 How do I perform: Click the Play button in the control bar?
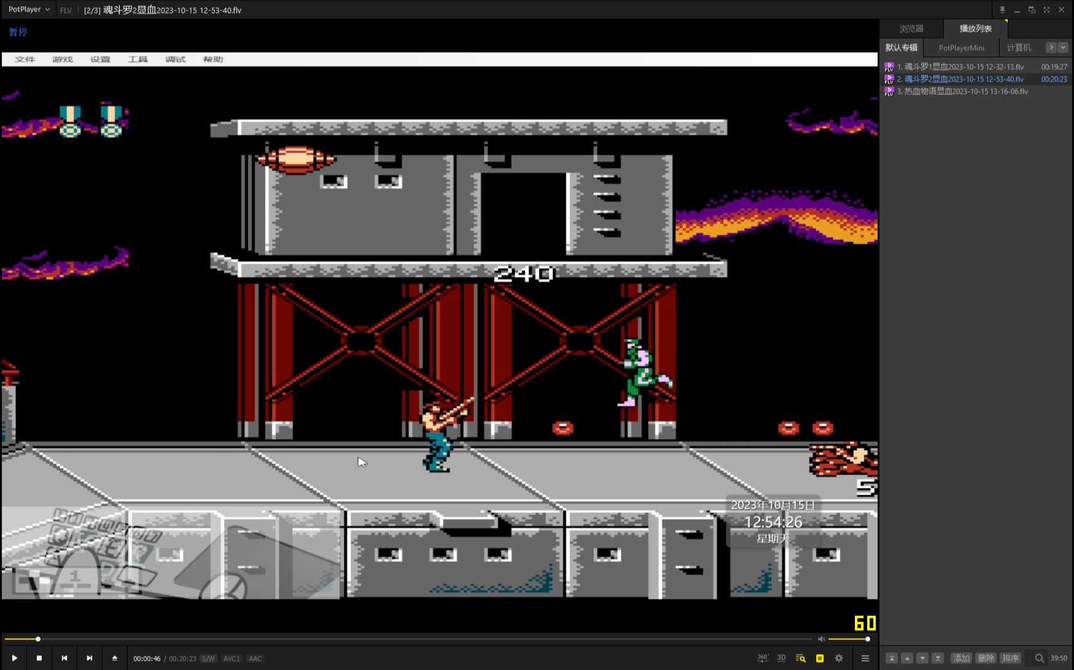14,658
